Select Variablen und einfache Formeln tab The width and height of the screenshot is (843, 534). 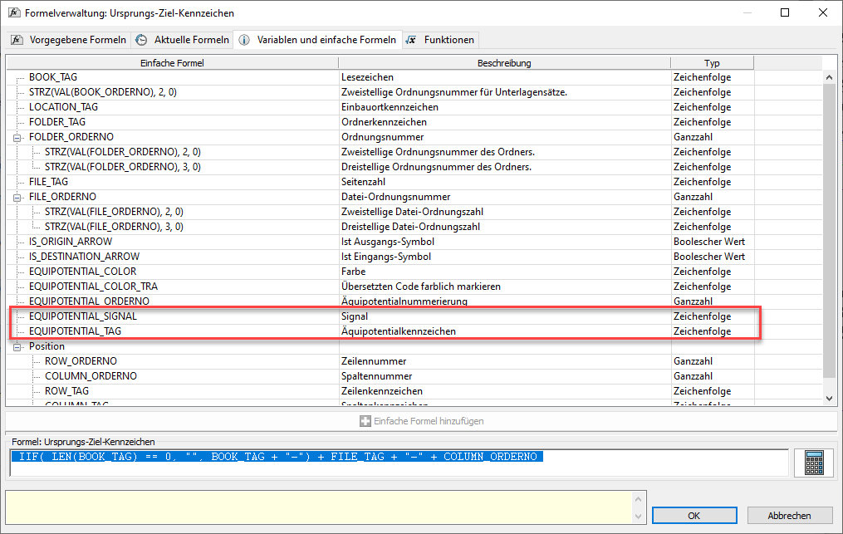click(x=319, y=40)
